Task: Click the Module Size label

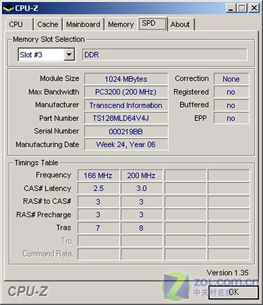Action: [x=60, y=78]
